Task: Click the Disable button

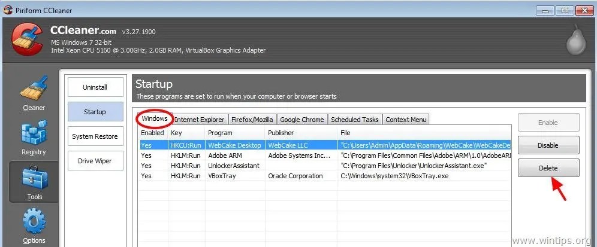Action: [548, 145]
